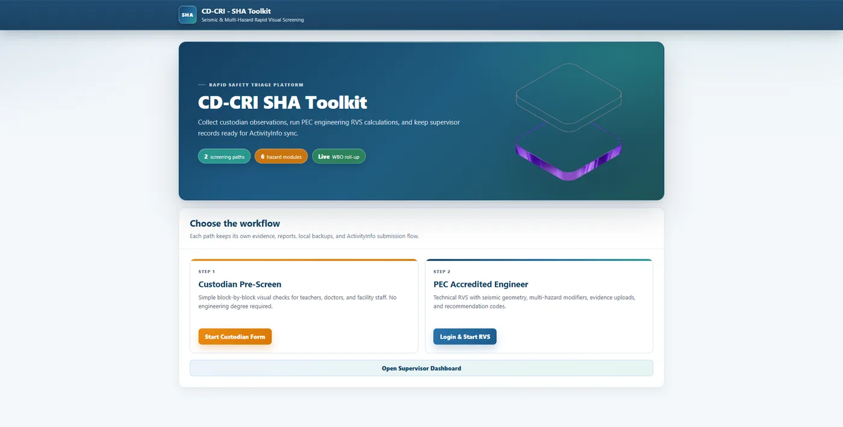843x427 pixels.
Task: Click the Seismic & Multi-Hazard Rapid Visual Screening subtitle
Action: pyautogui.click(x=253, y=20)
